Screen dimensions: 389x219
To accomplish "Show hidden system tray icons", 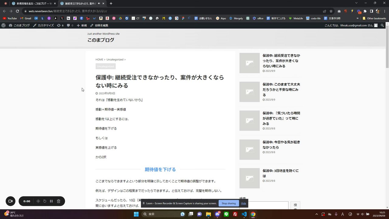I will [x=316, y=214].
